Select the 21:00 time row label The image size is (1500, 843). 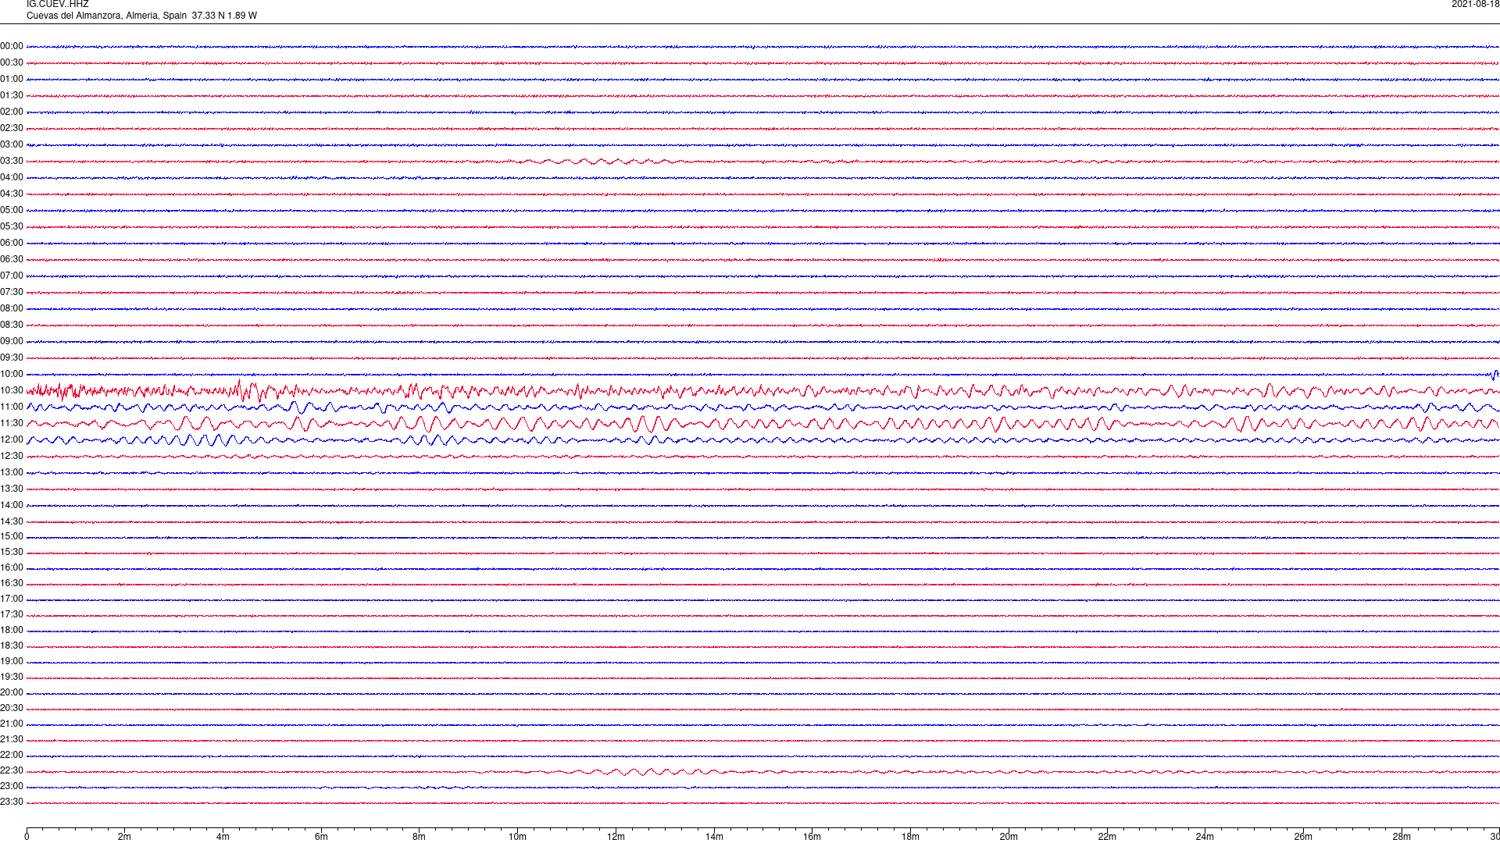click(x=12, y=724)
